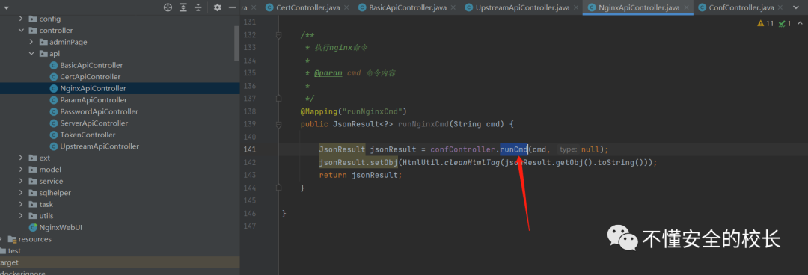Select the NginxWebUI class in tree

coord(61,227)
